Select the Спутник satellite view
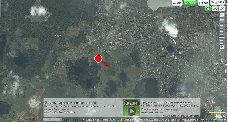Viewport: 228px width, 122px height. (x=190, y=3)
